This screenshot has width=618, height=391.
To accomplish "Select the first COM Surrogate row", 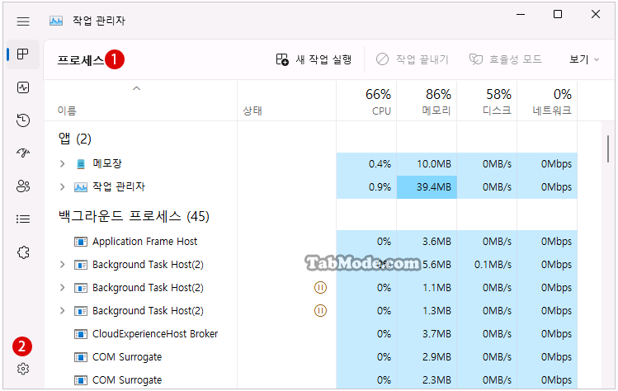I will [x=310, y=357].
